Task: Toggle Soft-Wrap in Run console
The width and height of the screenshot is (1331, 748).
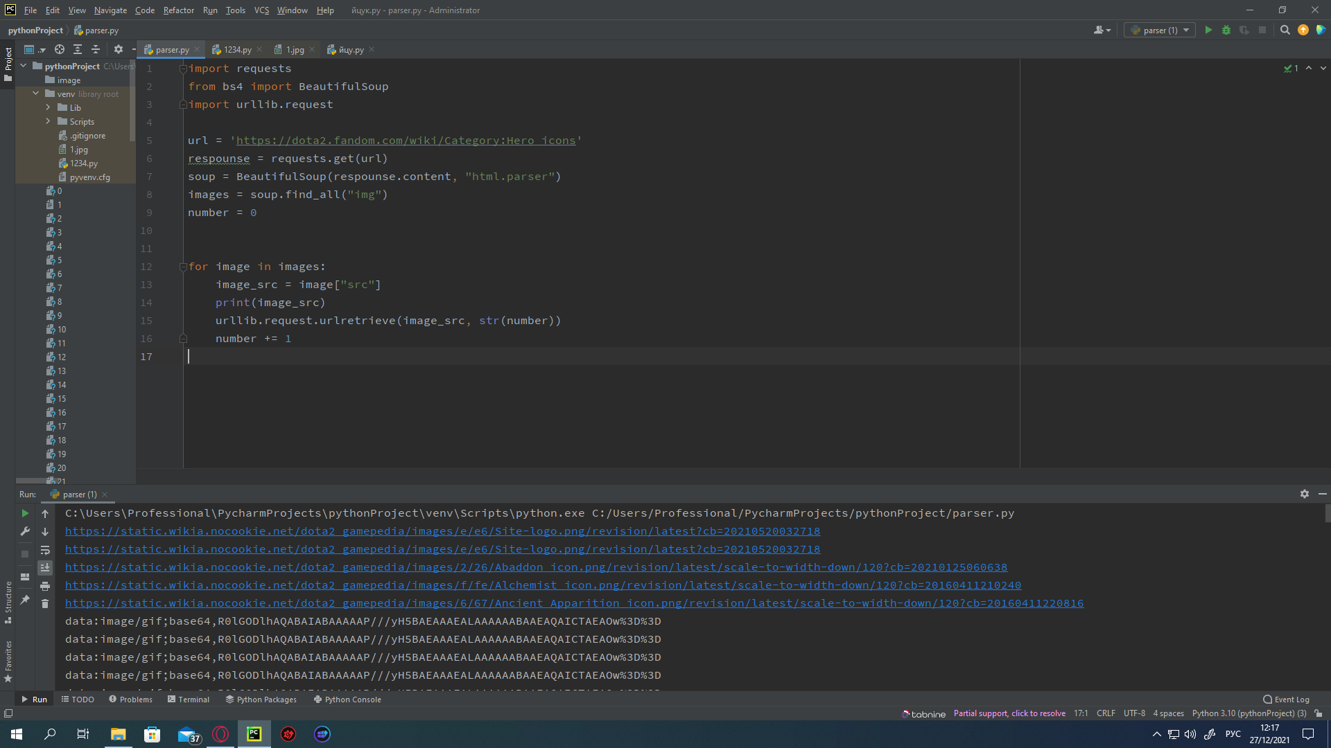Action: 45,550
